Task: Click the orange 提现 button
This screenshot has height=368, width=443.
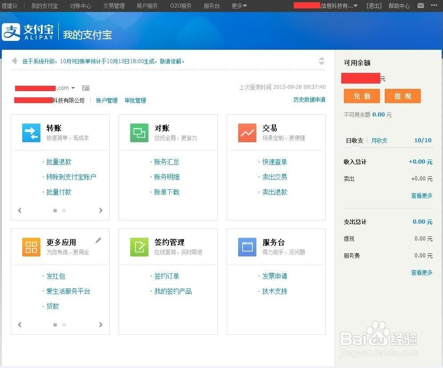Action: click(403, 96)
